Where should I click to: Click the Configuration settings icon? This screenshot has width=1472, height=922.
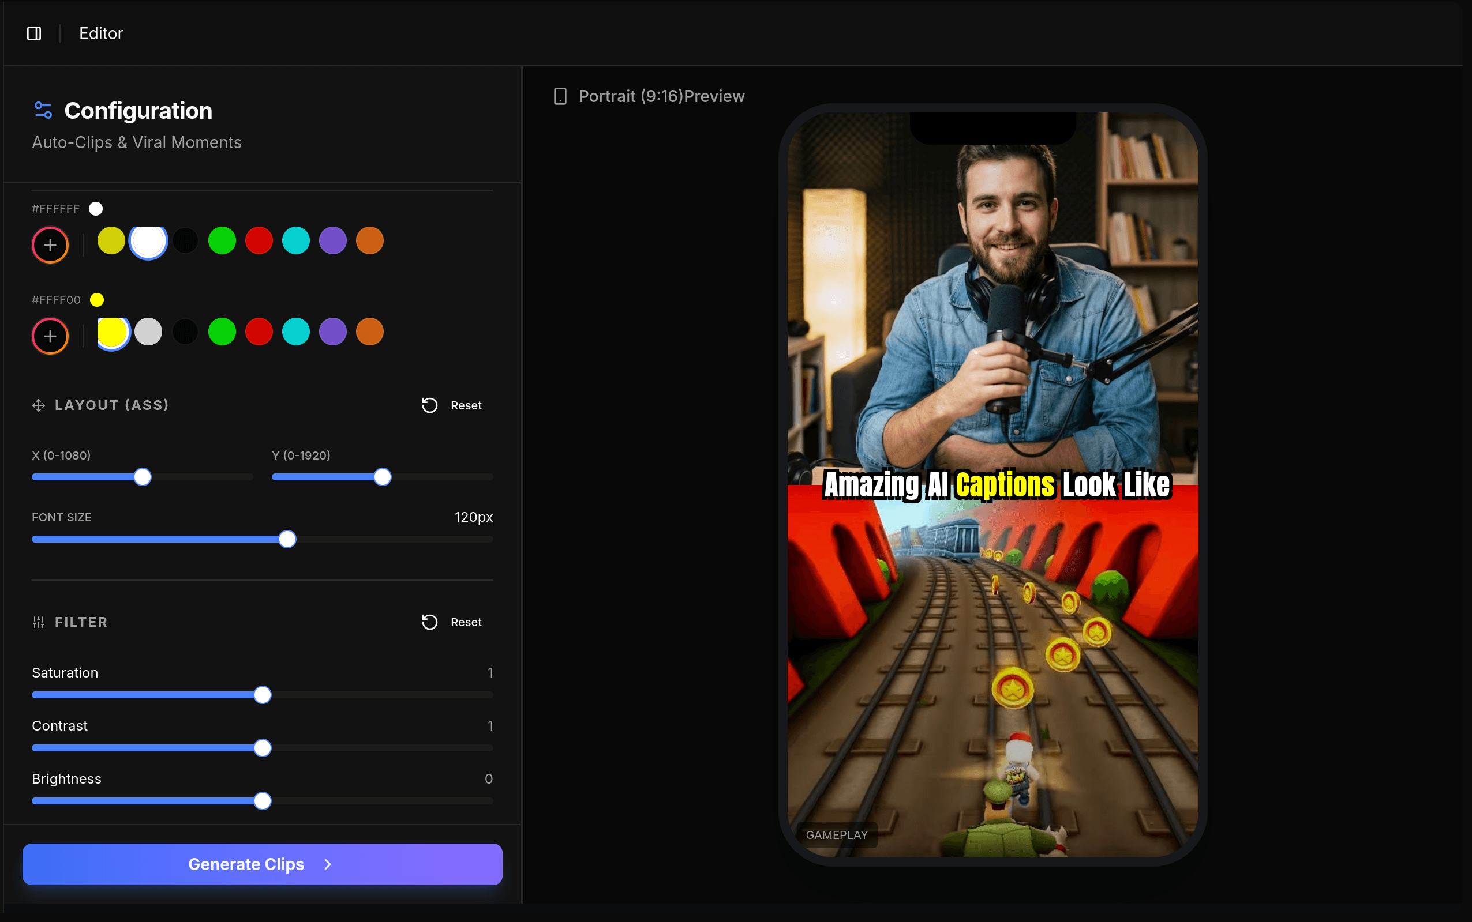point(43,110)
